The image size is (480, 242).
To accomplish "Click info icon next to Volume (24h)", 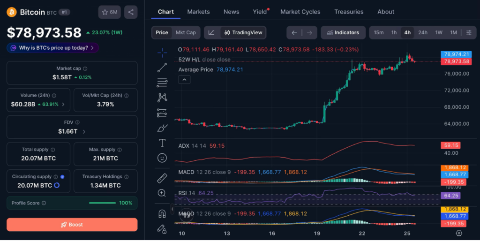I will click(x=54, y=96).
